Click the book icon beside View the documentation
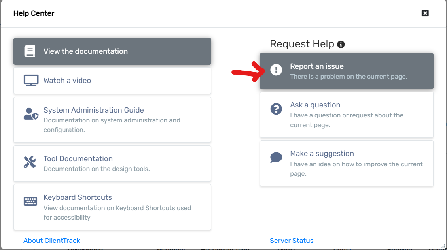447x250 pixels. pos(30,51)
